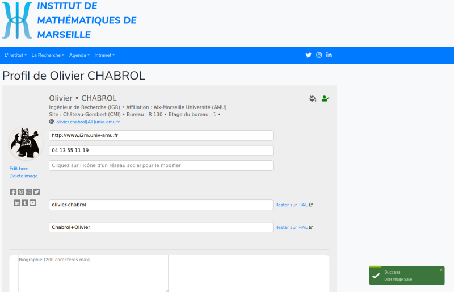Click the gray YouTube icon under the avatar

point(33,203)
